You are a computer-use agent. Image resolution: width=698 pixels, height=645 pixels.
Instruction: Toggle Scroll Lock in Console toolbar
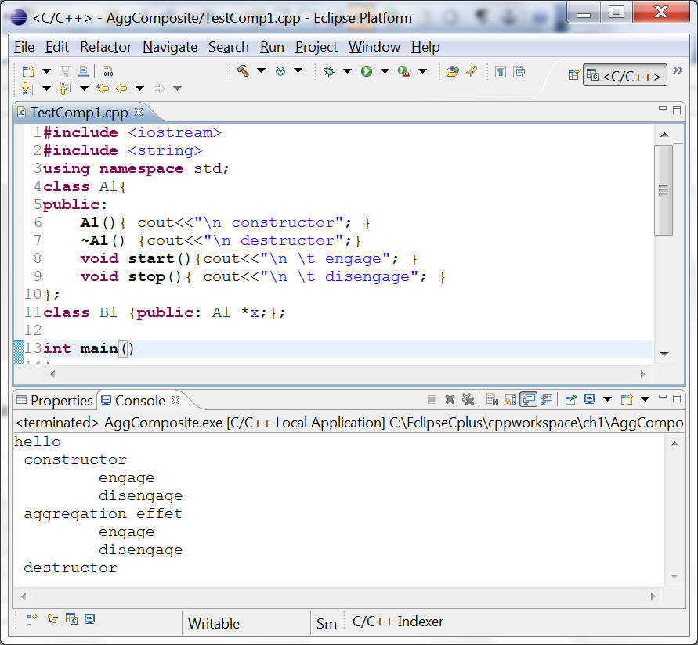pos(510,399)
